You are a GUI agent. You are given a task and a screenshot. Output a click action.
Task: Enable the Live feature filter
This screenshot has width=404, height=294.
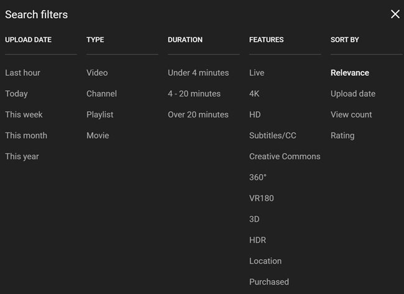tap(257, 73)
